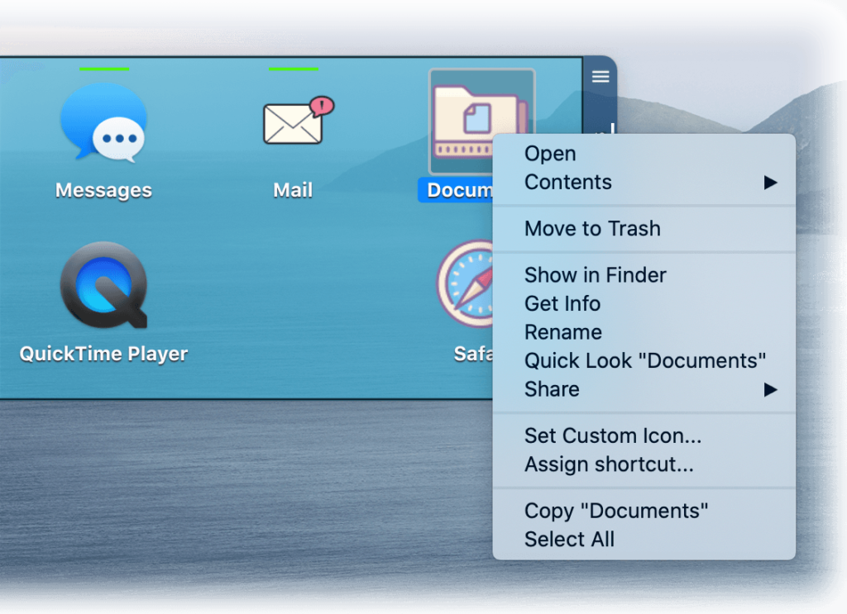The width and height of the screenshot is (847, 614).
Task: Click Assign shortcut option
Action: [601, 464]
